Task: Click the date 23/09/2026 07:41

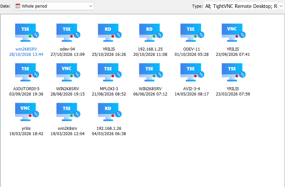Action: coord(233,55)
